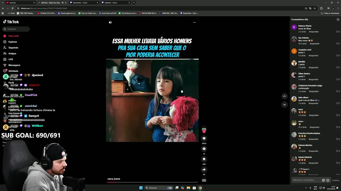Open Kauan Eduardo's profile name

[305, 157]
